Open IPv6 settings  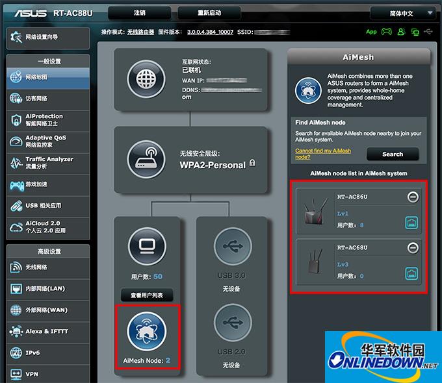(x=47, y=353)
